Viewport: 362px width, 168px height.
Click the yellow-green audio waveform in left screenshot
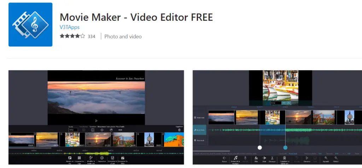[x=97, y=153]
